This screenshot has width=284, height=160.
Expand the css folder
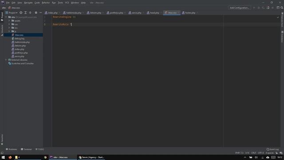click(9, 24)
